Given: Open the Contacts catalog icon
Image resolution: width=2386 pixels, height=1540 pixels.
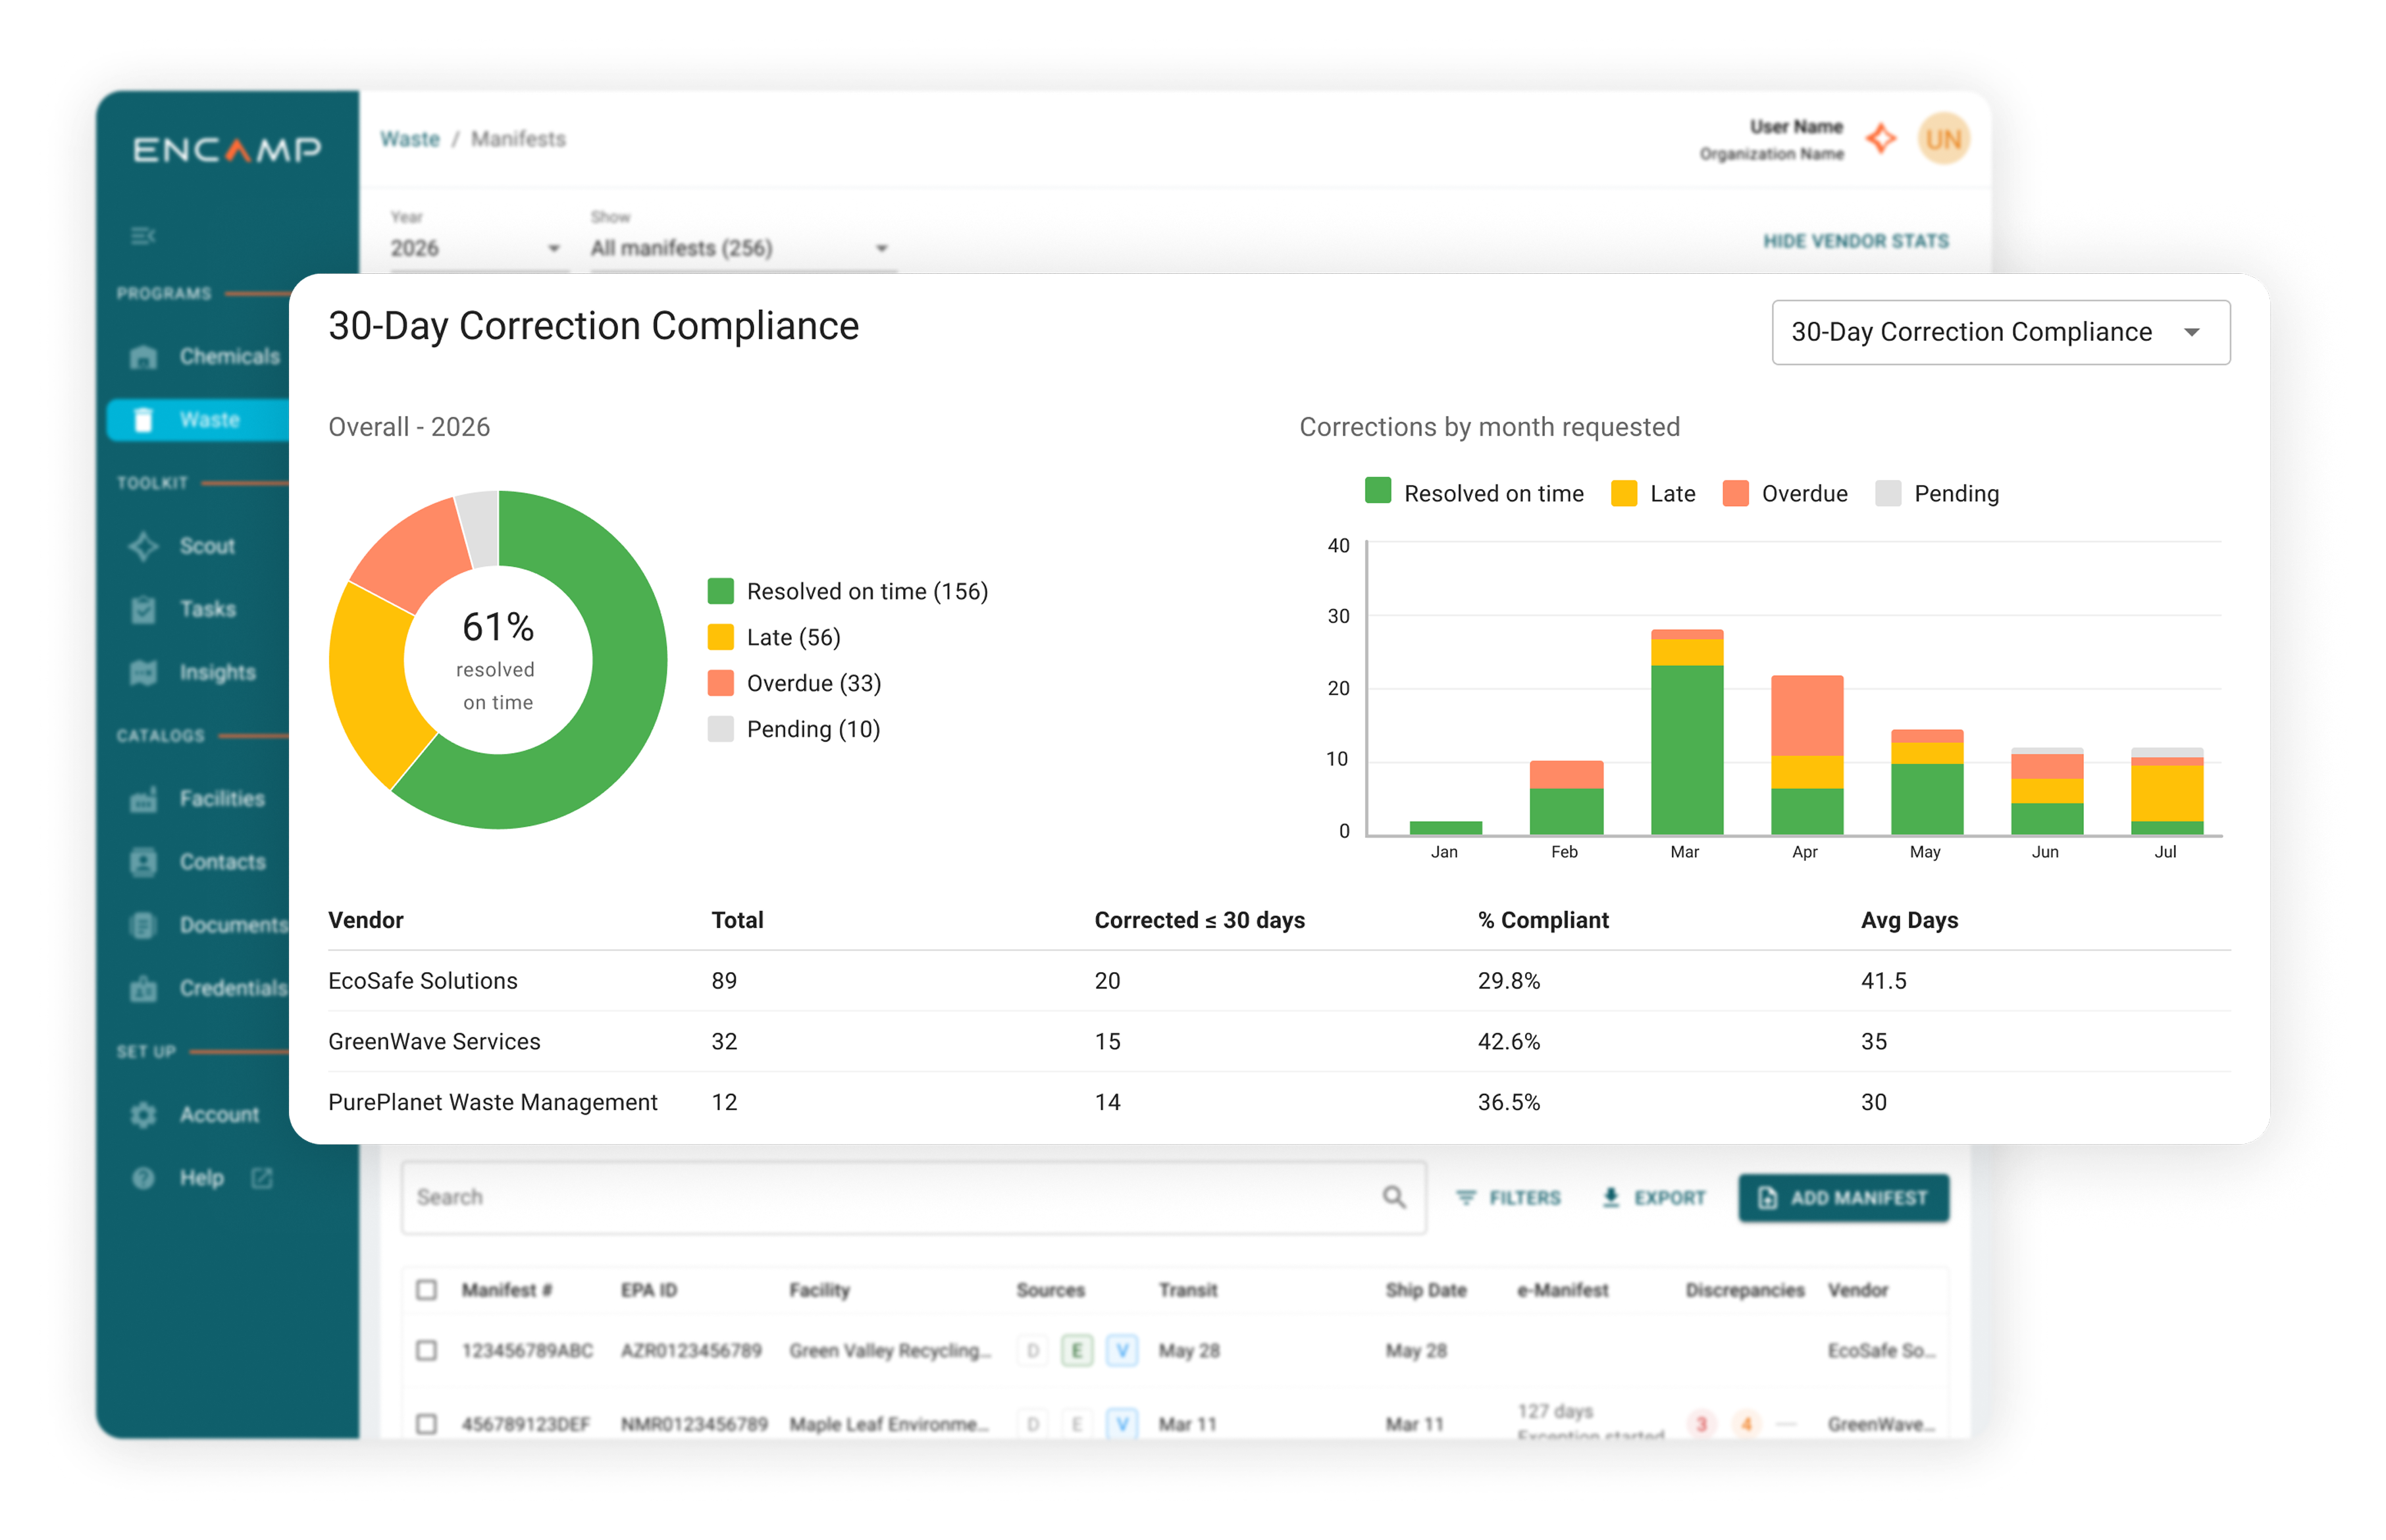Looking at the screenshot, I should (143, 862).
